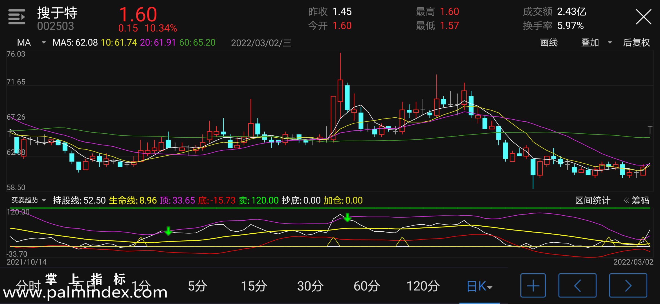660x304 pixels.
Task: Toggle 后复权 price adjustment
Action: (636, 43)
